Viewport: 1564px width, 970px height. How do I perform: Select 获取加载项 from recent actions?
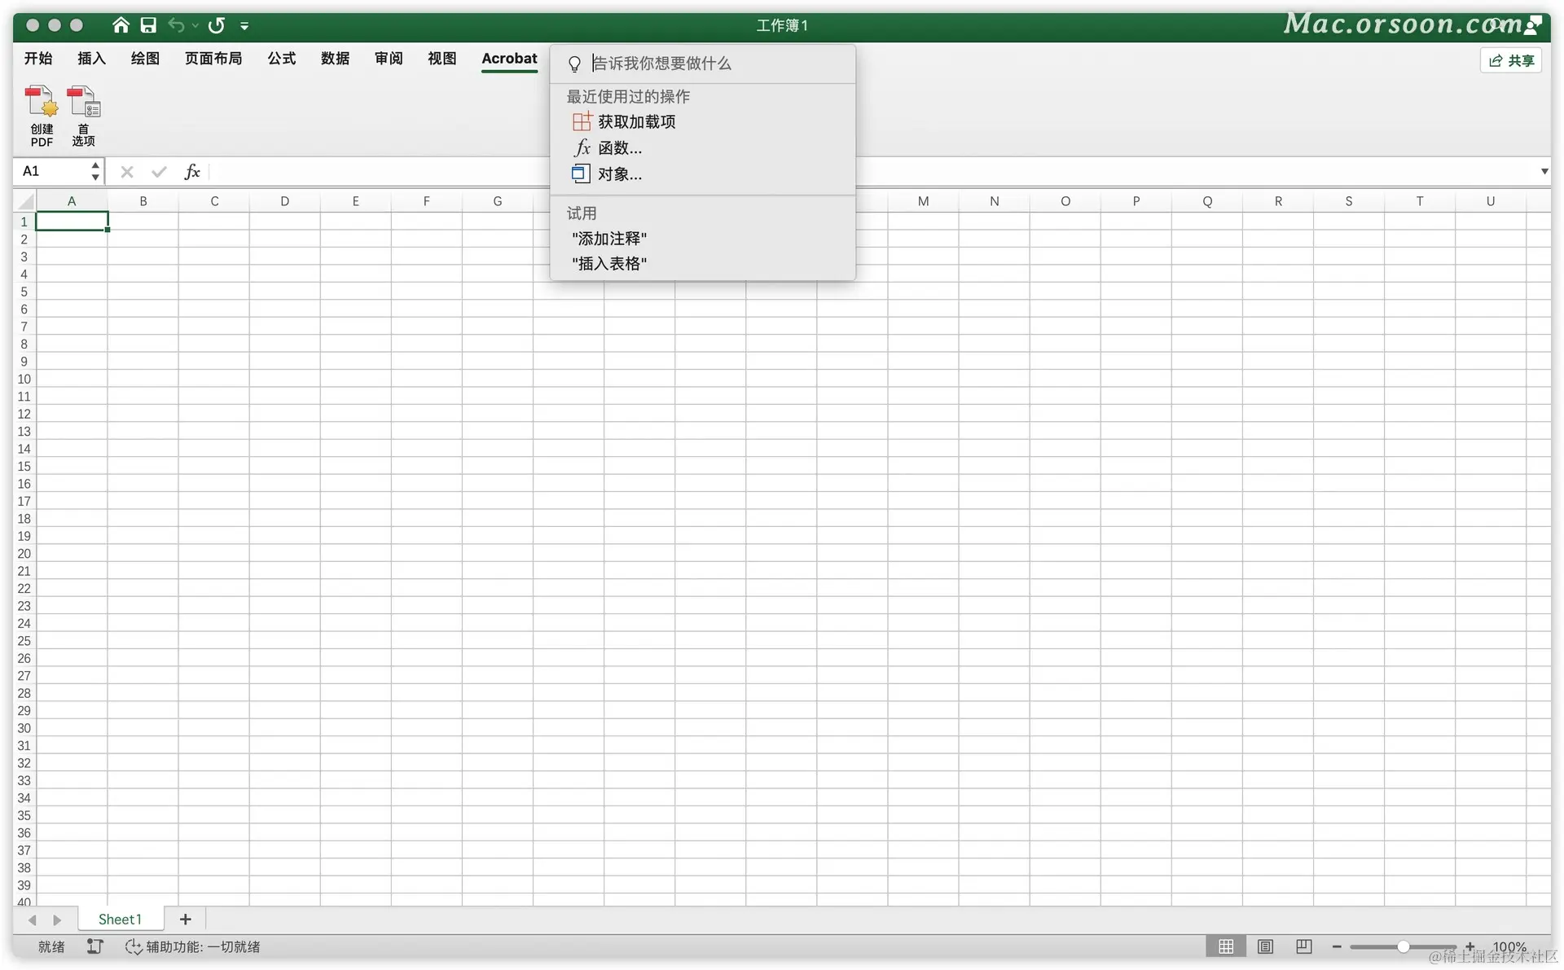tap(636, 122)
